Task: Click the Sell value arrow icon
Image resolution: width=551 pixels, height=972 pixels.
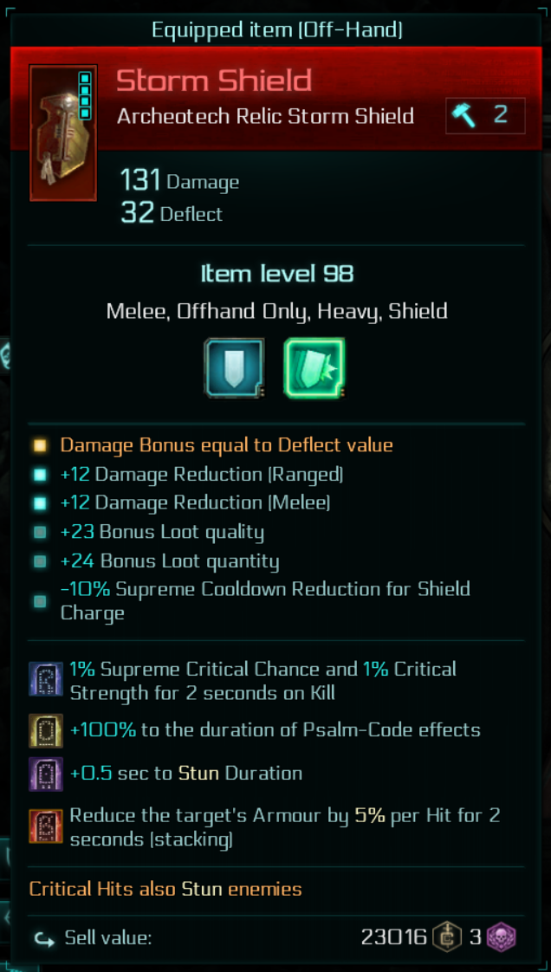Action: click(x=42, y=938)
